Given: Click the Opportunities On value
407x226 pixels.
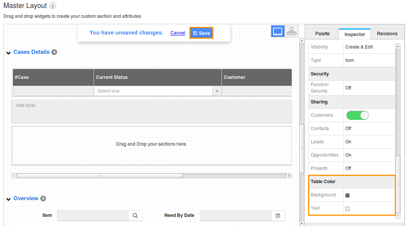Looking at the screenshot, I should click(348, 155).
